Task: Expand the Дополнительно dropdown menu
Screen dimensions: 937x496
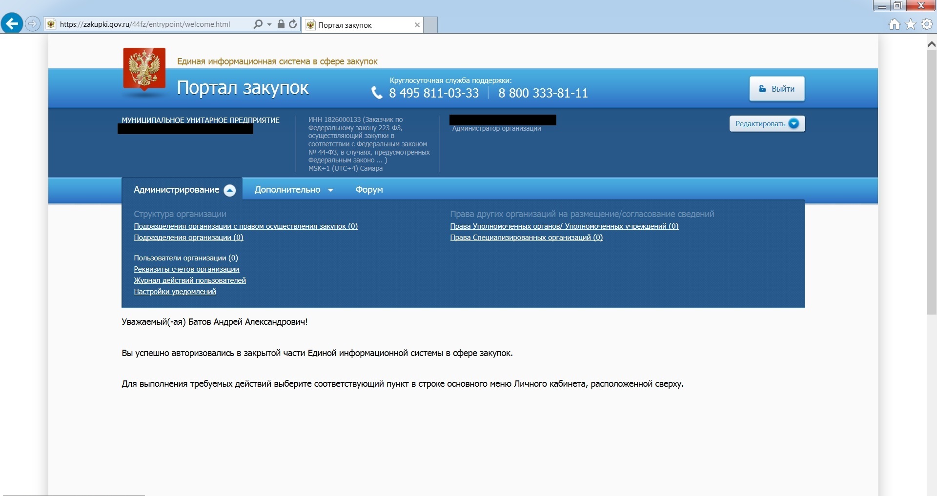Action: [294, 190]
